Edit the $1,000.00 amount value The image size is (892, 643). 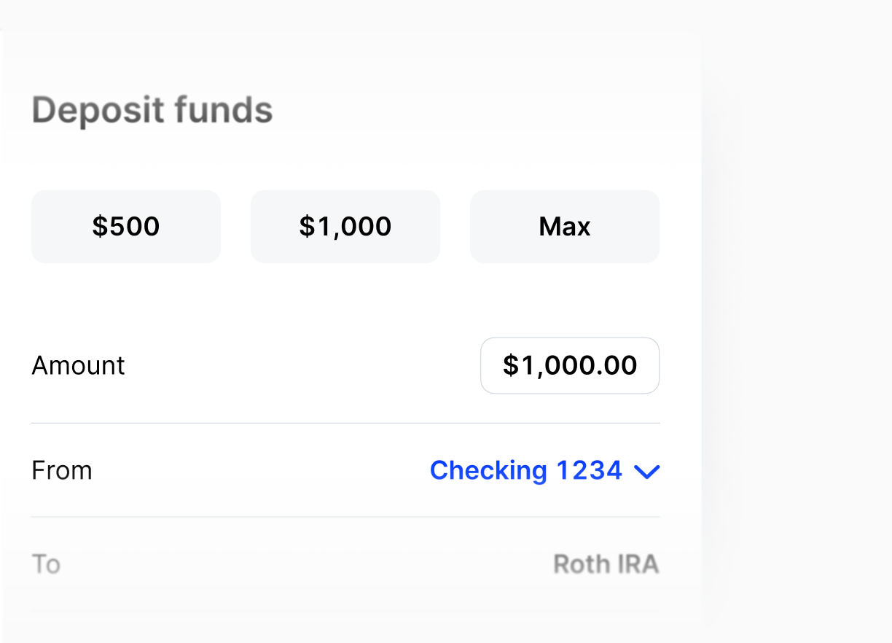(569, 365)
